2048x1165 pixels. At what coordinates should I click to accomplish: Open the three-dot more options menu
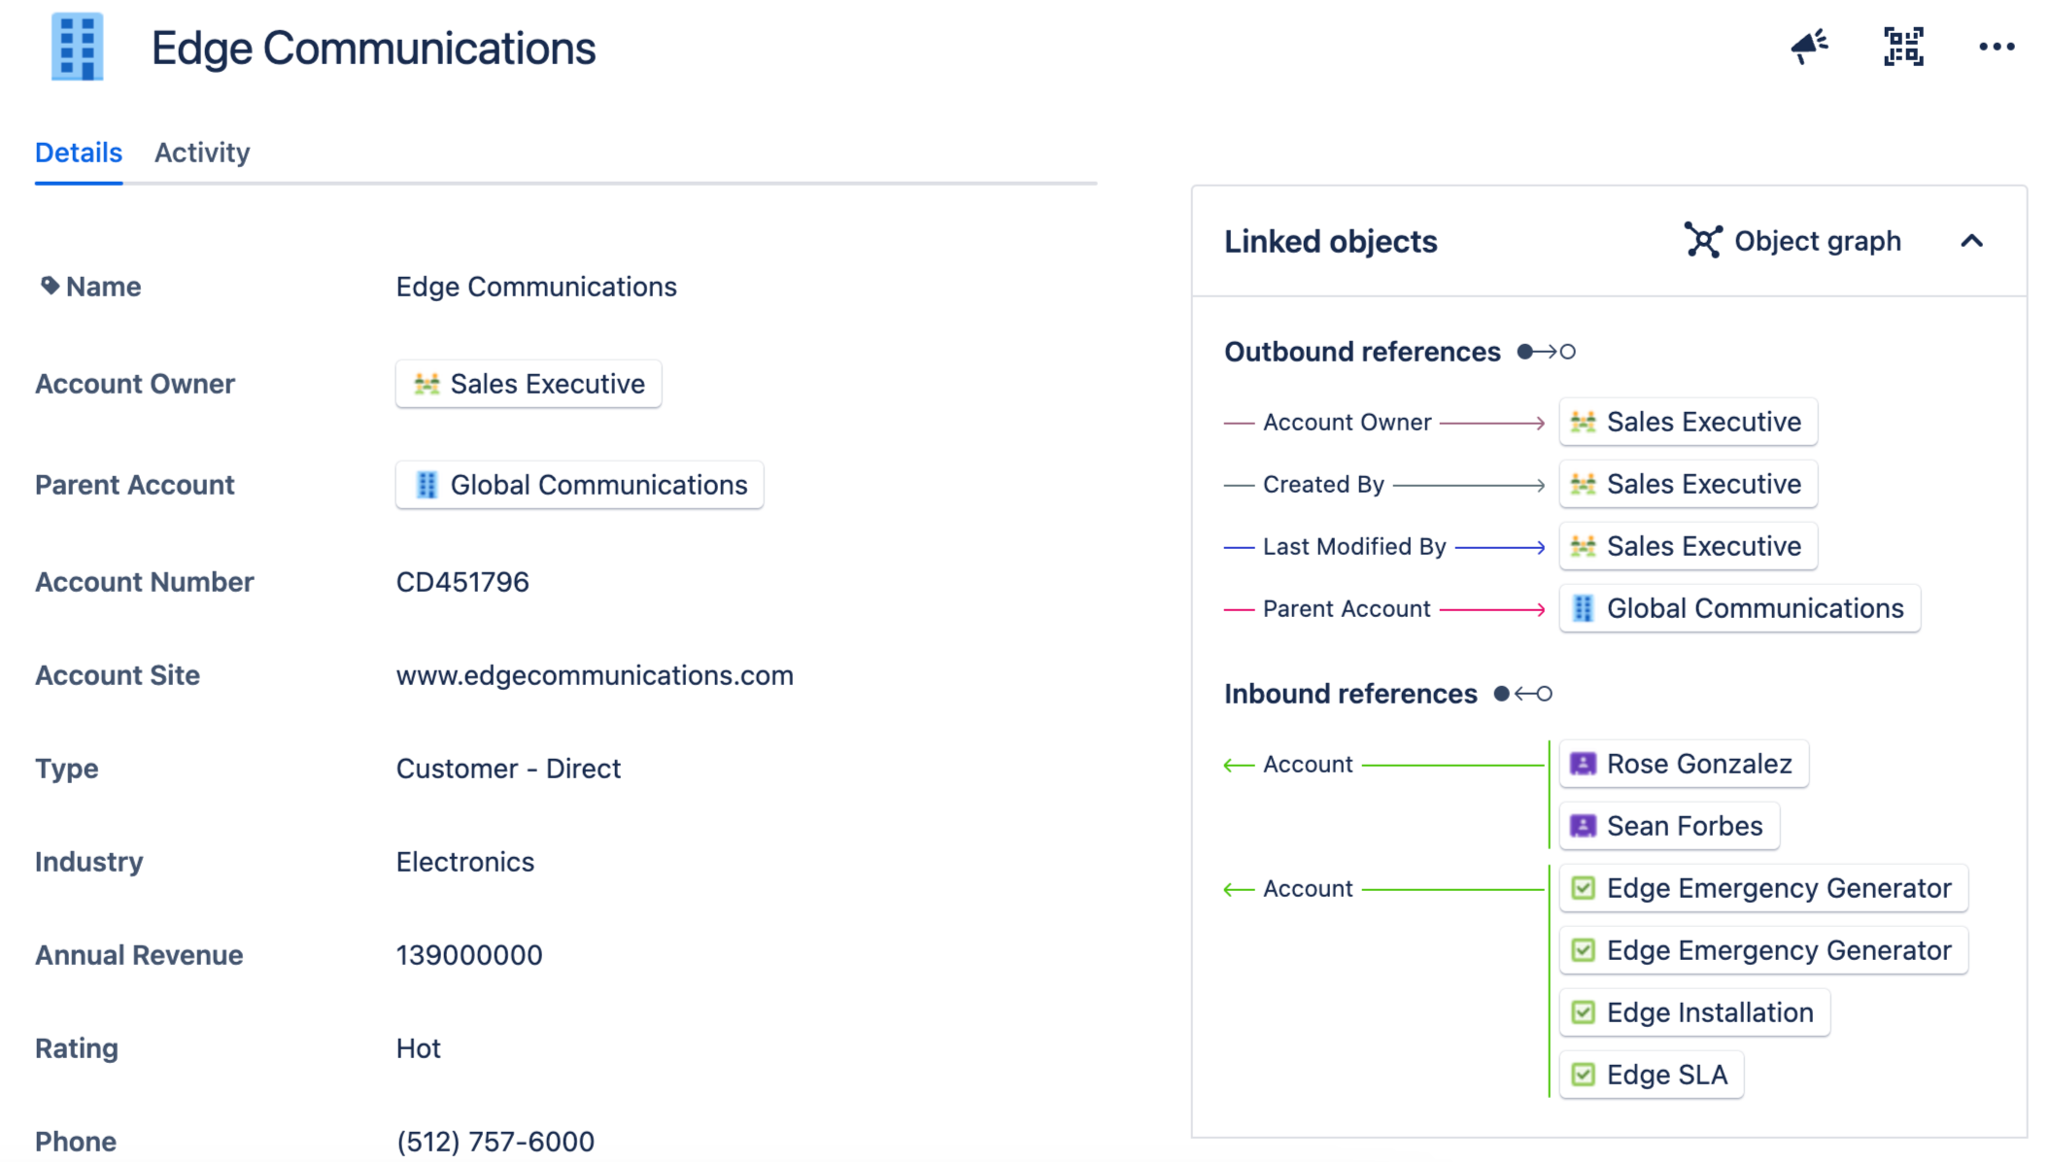point(1996,46)
